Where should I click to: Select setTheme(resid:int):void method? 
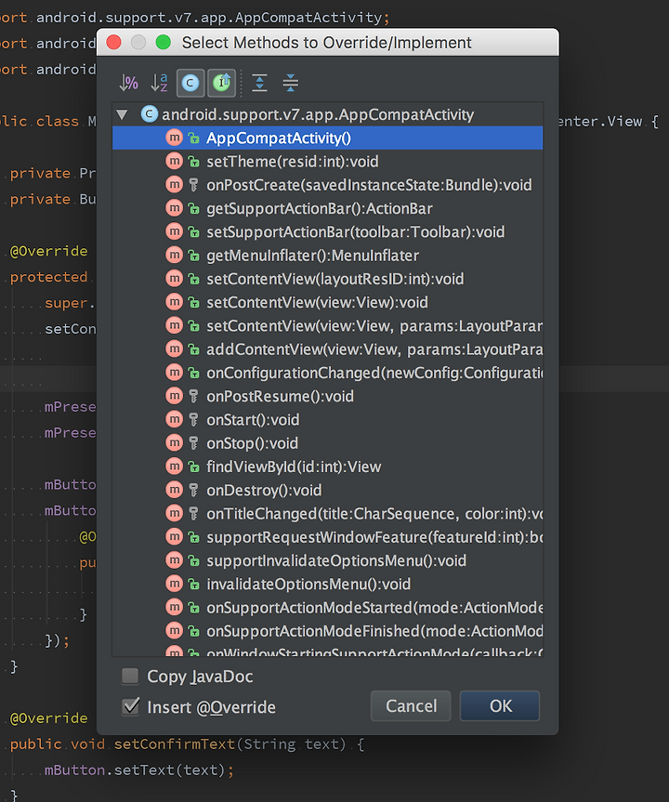point(327,162)
